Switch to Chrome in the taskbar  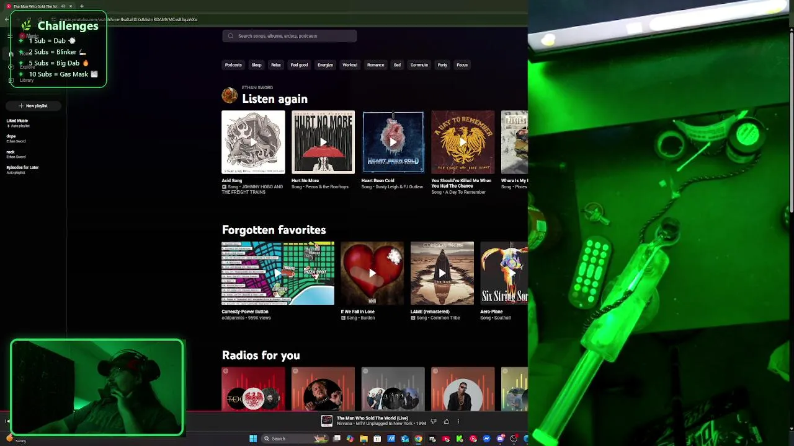418,439
